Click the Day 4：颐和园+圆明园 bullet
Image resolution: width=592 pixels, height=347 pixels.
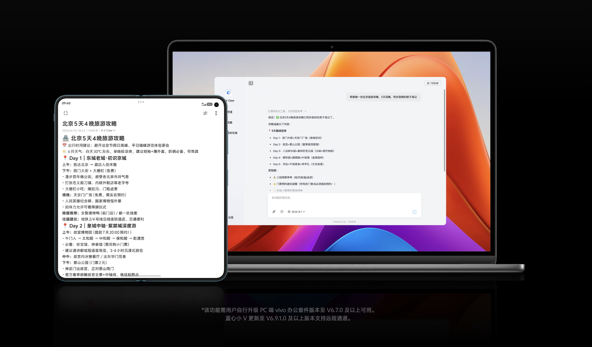298,157
